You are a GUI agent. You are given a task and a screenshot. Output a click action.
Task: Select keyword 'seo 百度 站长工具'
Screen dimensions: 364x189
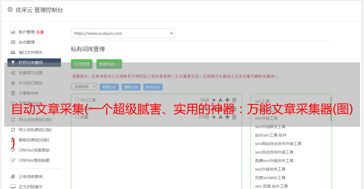[x=271, y=186]
